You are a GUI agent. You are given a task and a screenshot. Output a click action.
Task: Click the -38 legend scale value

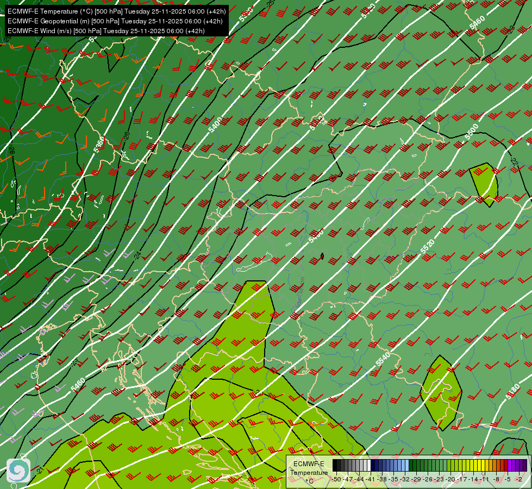click(x=381, y=479)
